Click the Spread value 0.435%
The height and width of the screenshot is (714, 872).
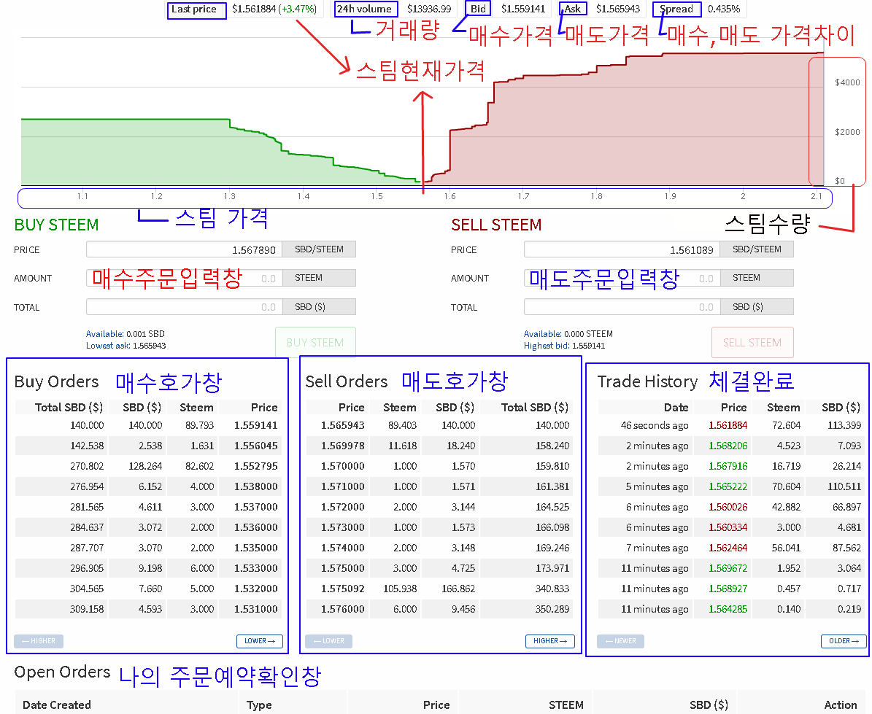point(724,9)
